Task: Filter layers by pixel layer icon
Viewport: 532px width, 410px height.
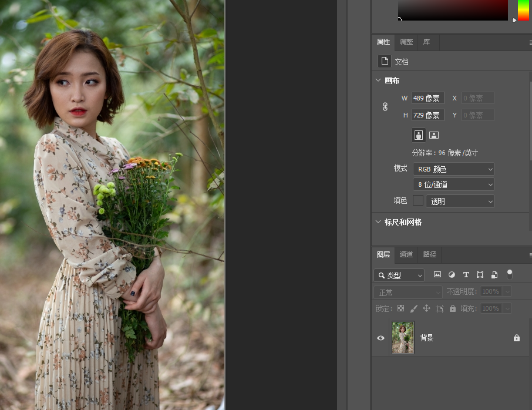Action: pos(437,274)
